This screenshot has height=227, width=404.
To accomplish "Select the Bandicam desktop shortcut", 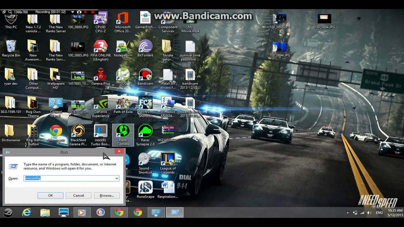I will [x=145, y=77].
